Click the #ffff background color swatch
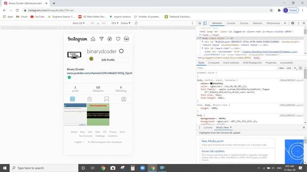 (x=218, y=118)
